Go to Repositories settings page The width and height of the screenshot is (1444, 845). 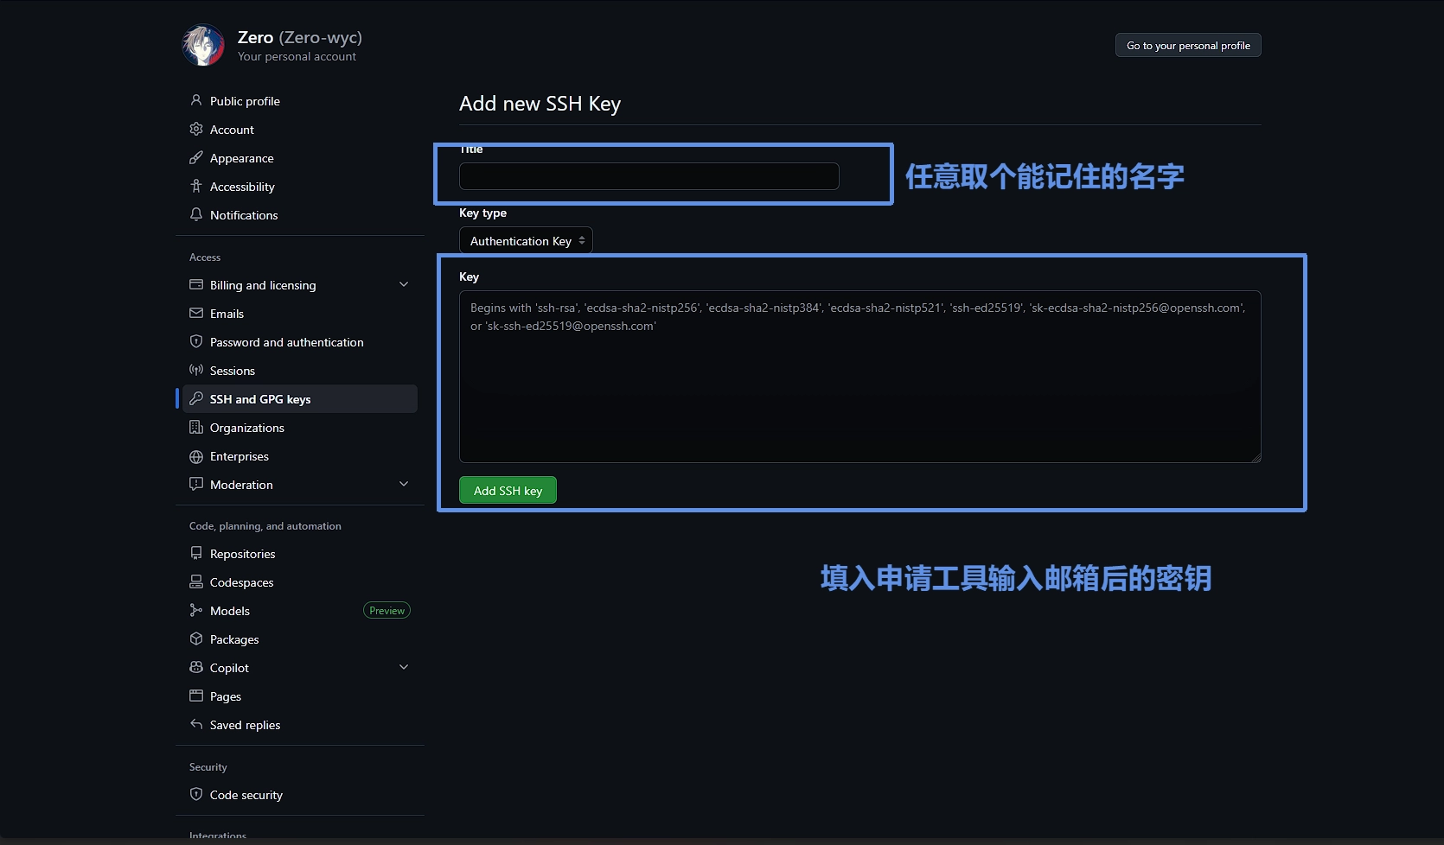pyautogui.click(x=242, y=554)
